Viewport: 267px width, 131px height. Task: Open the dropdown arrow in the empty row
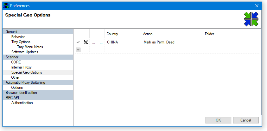78,50
